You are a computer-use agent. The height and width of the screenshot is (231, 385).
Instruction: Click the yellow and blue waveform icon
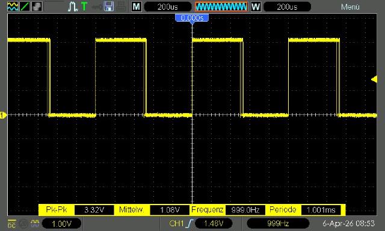[x=13, y=7]
